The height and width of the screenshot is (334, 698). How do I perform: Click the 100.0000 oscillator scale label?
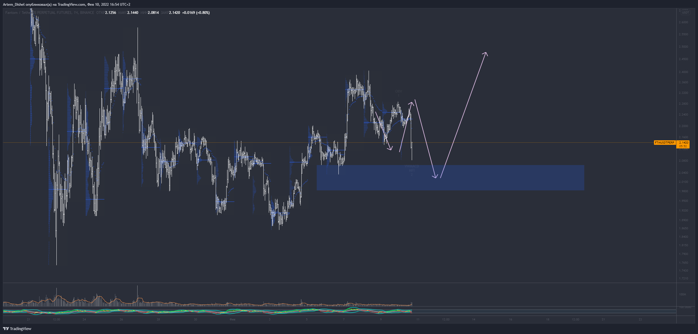685,307
